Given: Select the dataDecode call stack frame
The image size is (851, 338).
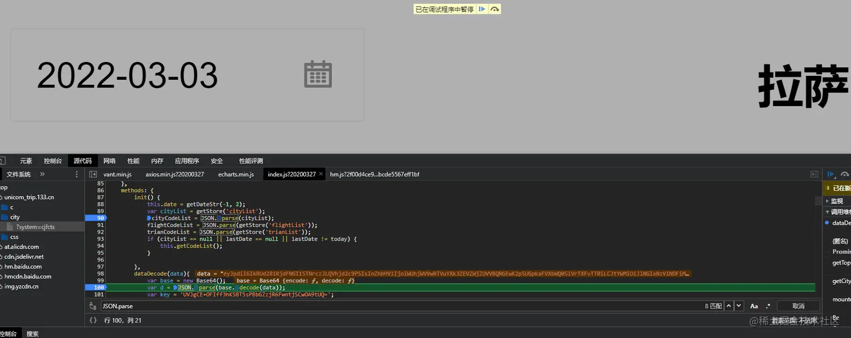Looking at the screenshot, I should [x=841, y=223].
